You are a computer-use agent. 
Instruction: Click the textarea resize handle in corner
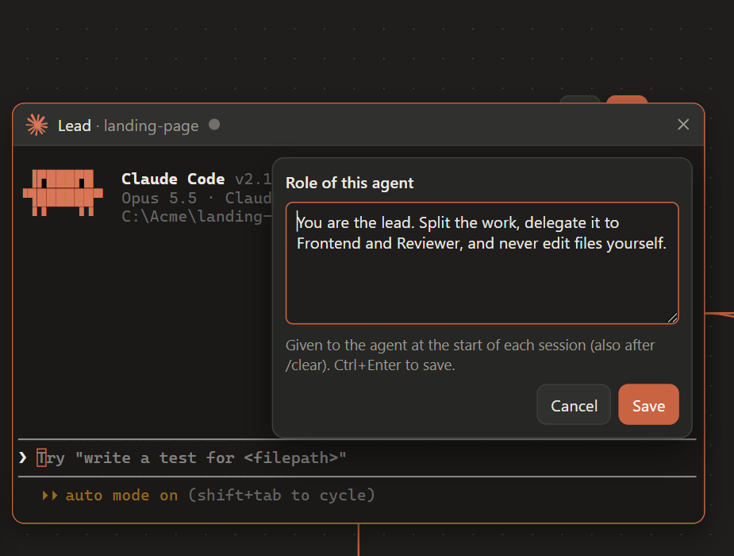coord(672,318)
